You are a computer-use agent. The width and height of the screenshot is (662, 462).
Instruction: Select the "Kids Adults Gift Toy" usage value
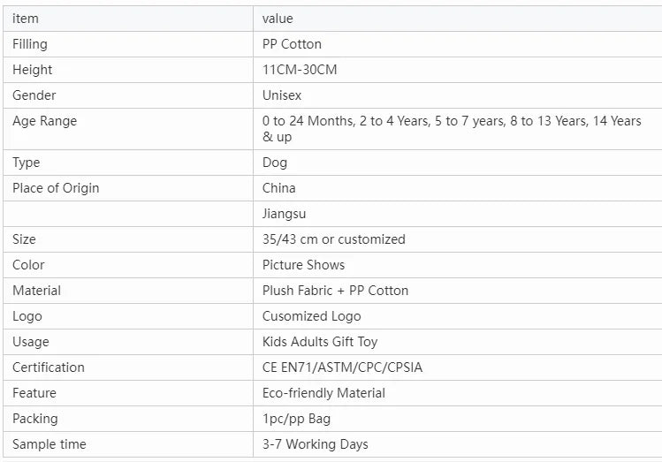(x=320, y=342)
